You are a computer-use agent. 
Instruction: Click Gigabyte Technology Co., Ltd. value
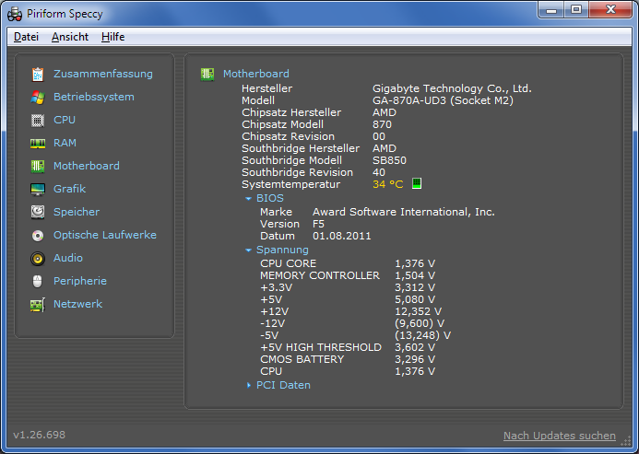452,88
